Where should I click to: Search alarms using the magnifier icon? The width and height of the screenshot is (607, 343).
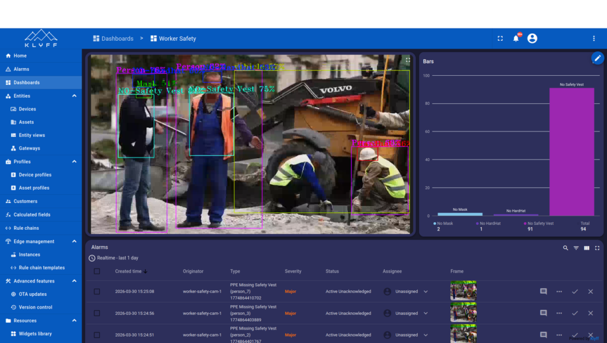click(566, 248)
